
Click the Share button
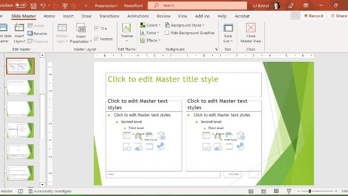coord(338,16)
